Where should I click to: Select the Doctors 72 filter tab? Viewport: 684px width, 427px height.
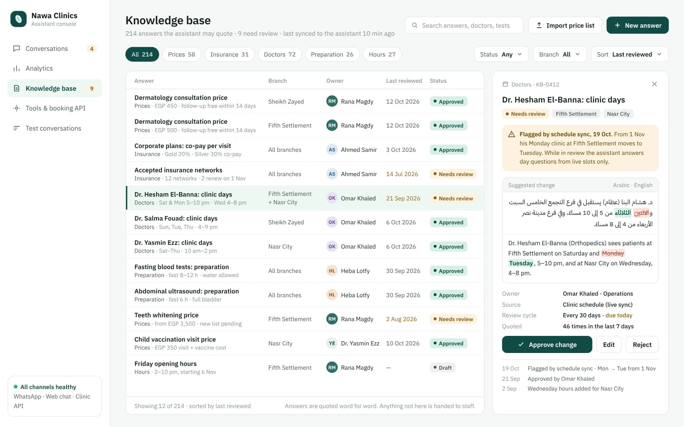point(280,54)
